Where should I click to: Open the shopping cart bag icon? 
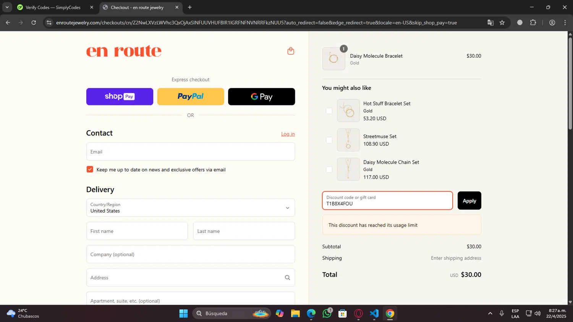click(x=291, y=51)
